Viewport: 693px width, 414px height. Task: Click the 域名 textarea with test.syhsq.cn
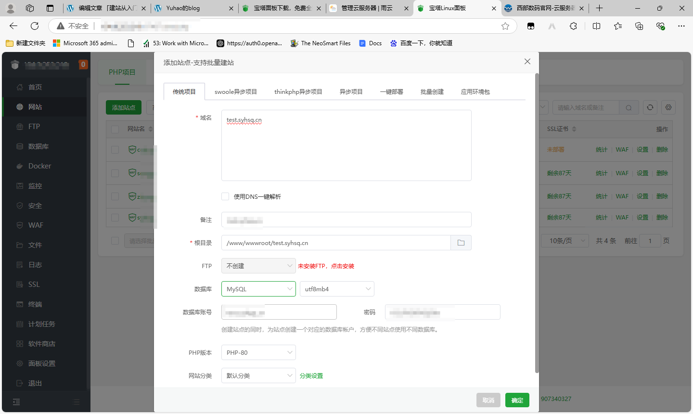coord(346,145)
